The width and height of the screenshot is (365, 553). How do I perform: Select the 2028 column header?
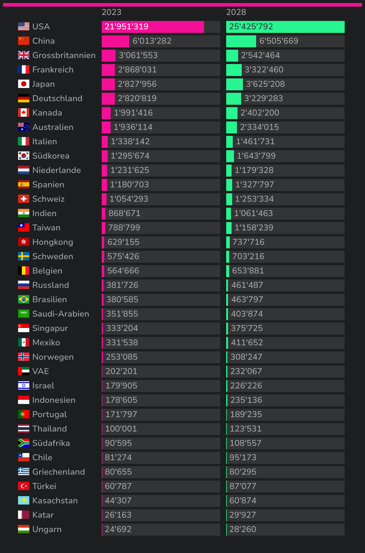tap(236, 12)
